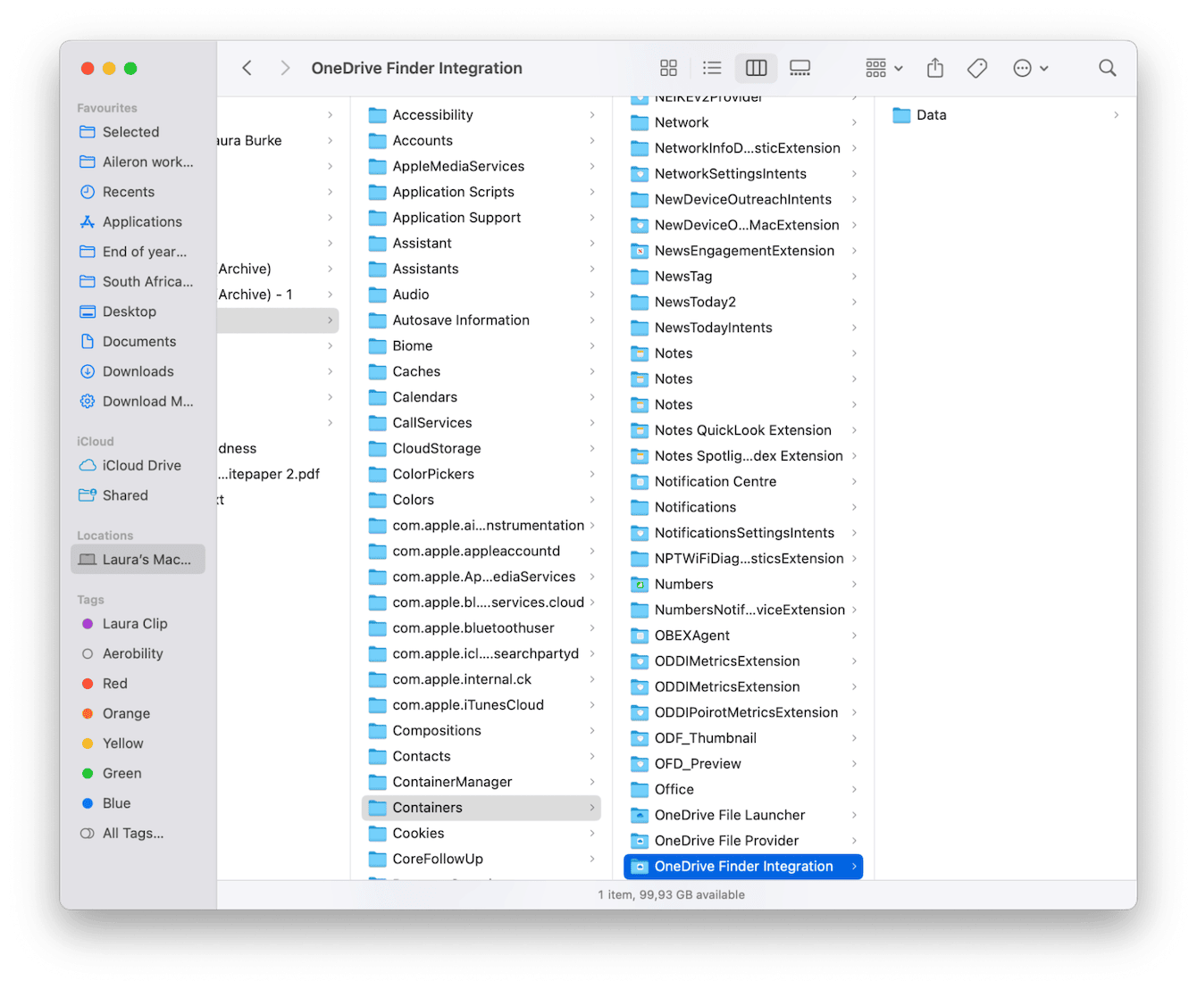This screenshot has width=1197, height=989.
Task: Open the Share icon in the toolbar
Action: click(x=934, y=68)
